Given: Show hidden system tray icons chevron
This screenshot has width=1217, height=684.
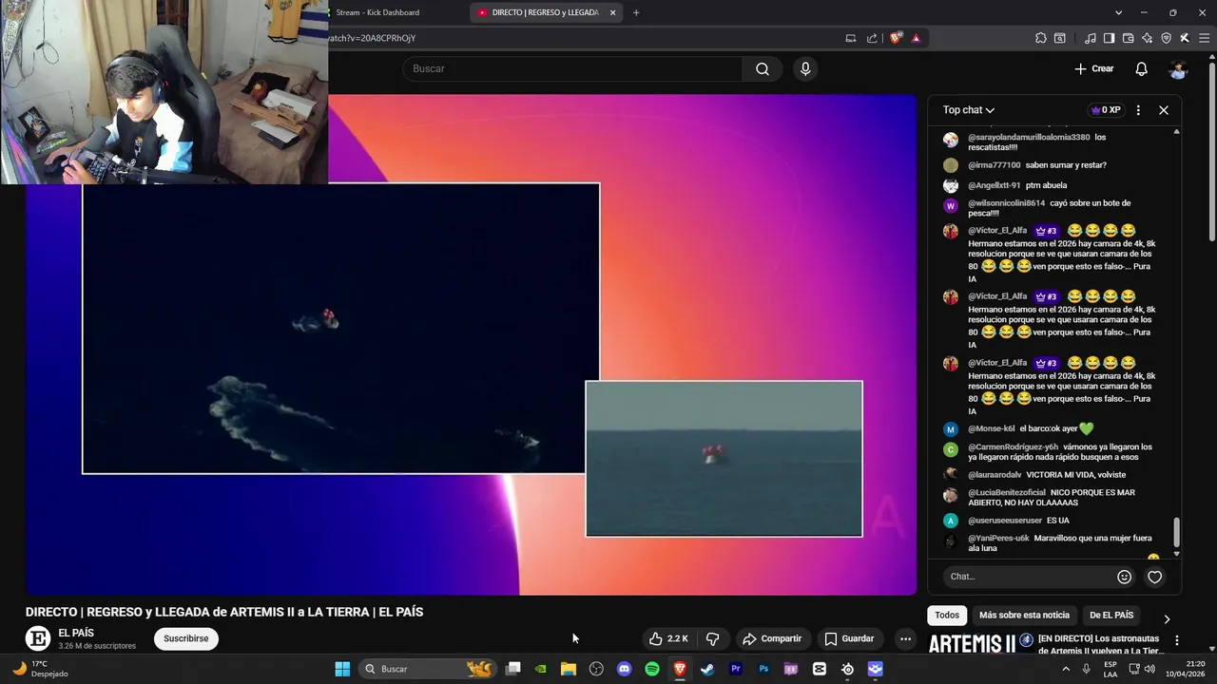Looking at the screenshot, I should (1065, 669).
